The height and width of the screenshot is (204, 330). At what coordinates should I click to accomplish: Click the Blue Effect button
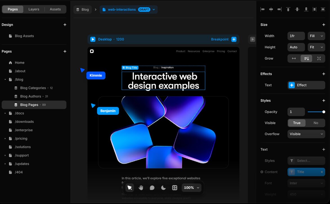pos(306,85)
